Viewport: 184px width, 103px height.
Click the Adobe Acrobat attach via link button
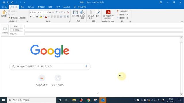click(108, 15)
